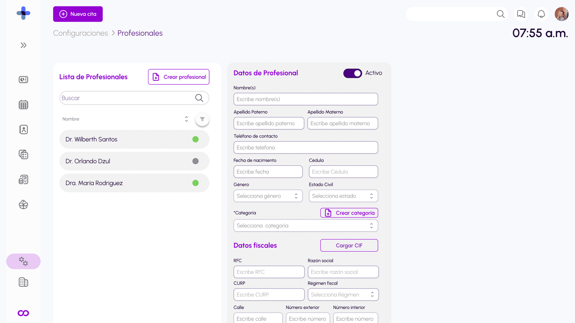Expand the collapsed sidebar with the double arrow
This screenshot has height=323, width=575.
(x=23, y=45)
